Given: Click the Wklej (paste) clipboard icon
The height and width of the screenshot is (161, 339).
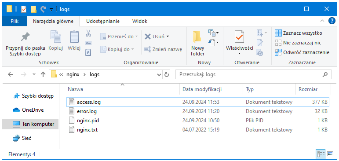Looking at the screenshot, I should tap(74, 37).
